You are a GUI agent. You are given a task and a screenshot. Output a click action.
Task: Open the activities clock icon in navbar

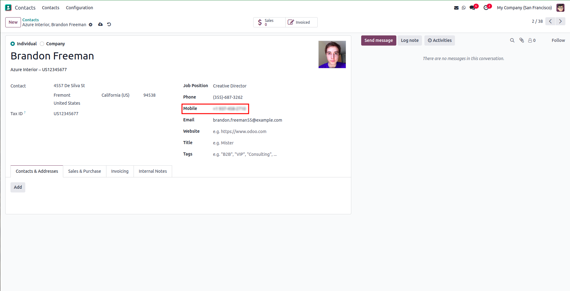pyautogui.click(x=486, y=8)
